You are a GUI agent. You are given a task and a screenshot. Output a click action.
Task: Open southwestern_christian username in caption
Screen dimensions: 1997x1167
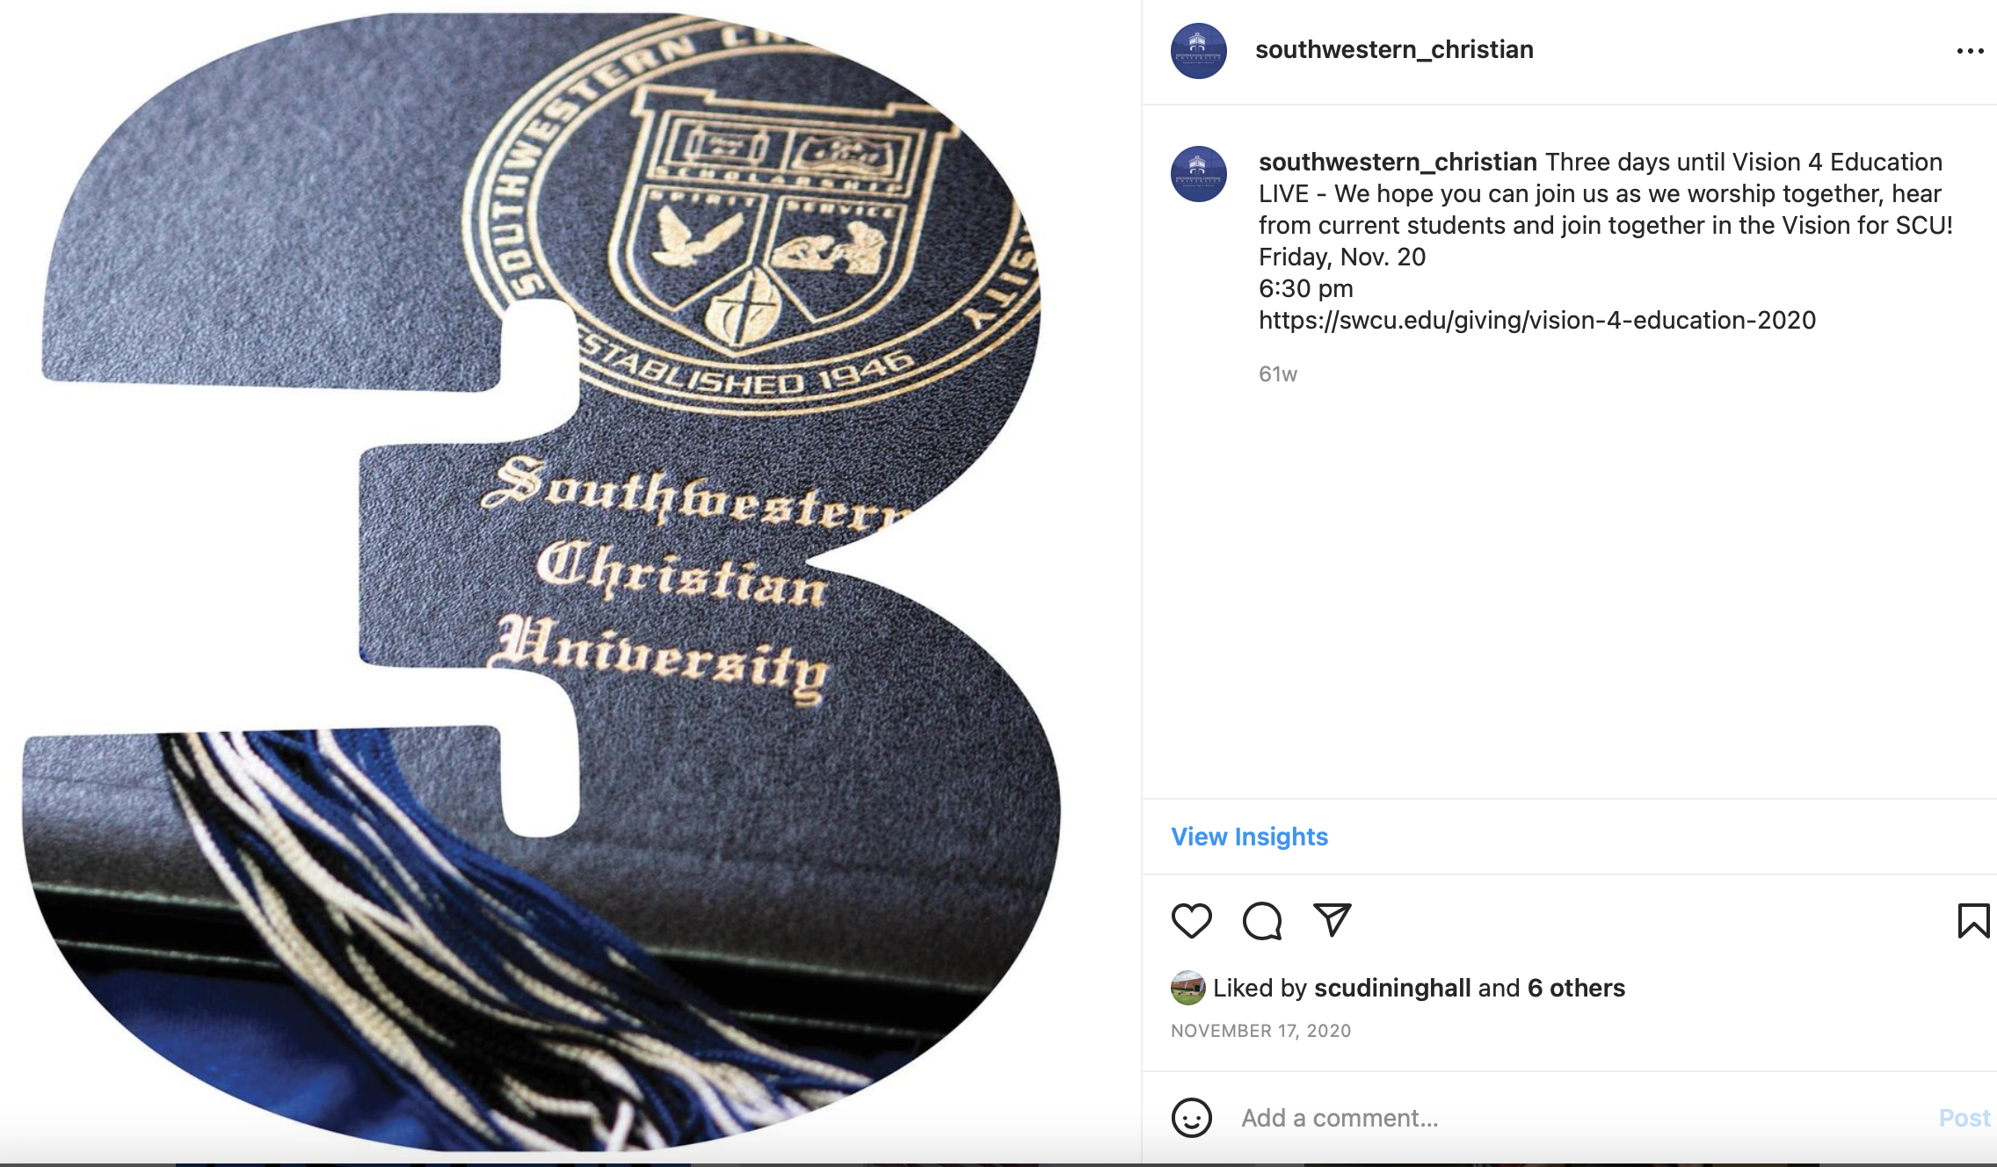pos(1398,162)
